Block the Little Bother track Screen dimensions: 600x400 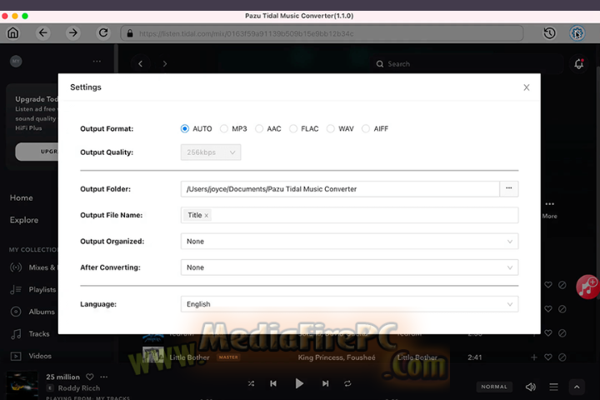click(x=562, y=357)
